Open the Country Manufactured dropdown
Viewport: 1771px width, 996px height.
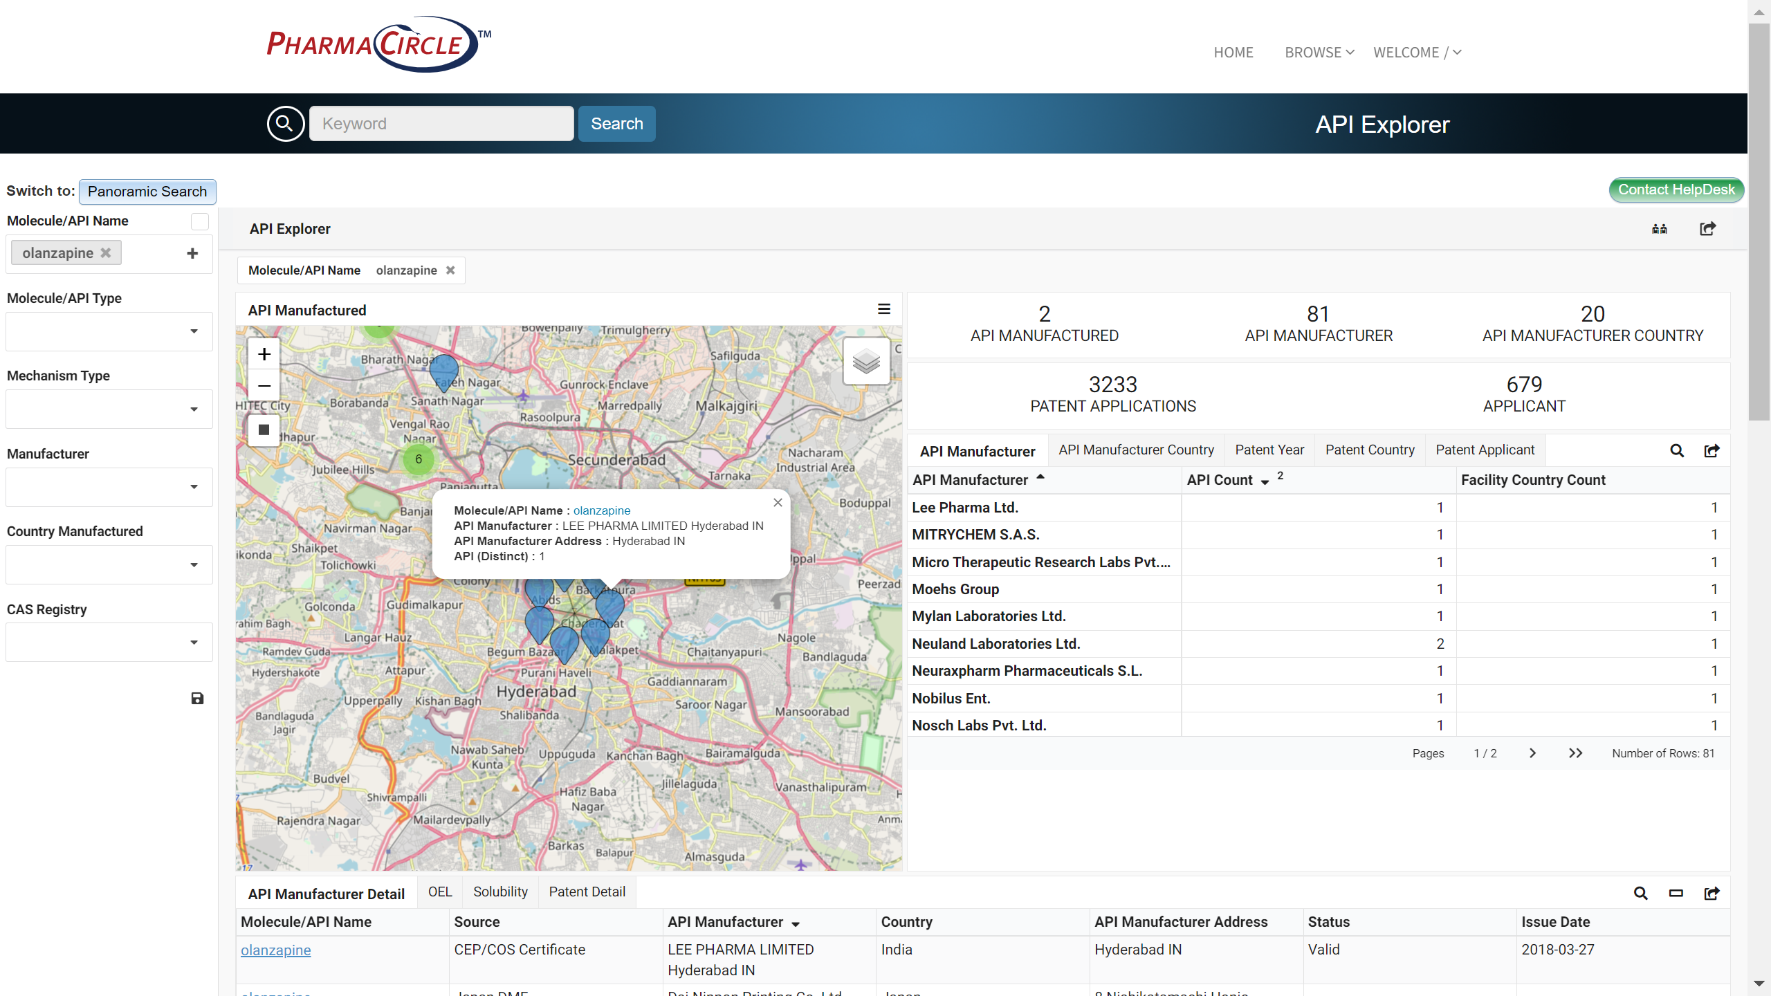(x=109, y=564)
